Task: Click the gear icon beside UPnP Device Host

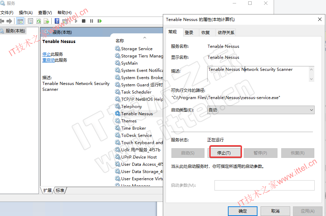Action: click(118, 157)
